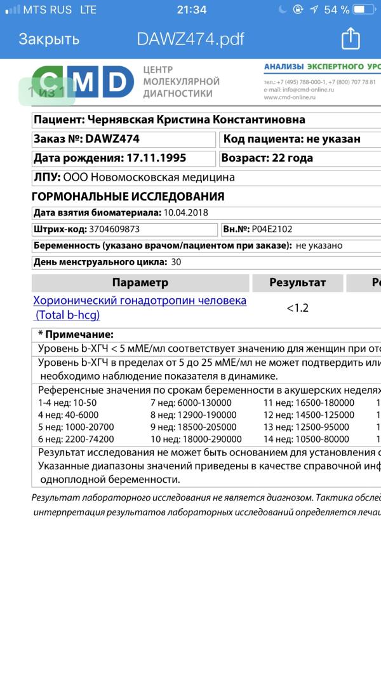Screen dimensions: 381x678
Task: Select 'Возраст: 22 года' cell
Action: point(300,158)
